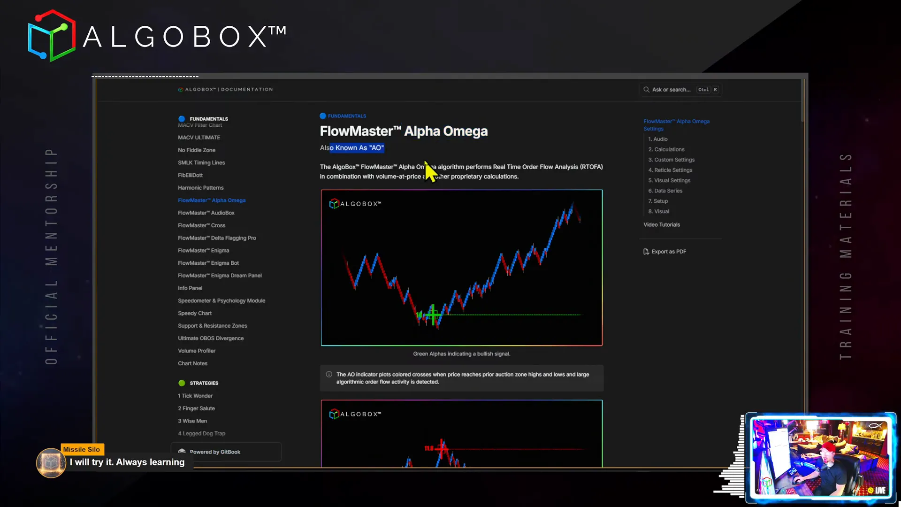This screenshot has height=507, width=901.
Task: Open 2 Finger Salute strategy
Action: 196,409
